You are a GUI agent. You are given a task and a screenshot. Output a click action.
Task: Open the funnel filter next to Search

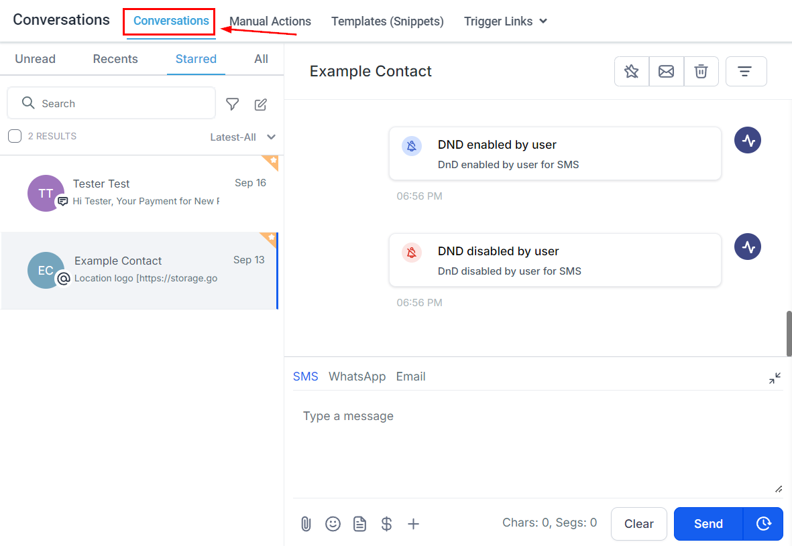coord(232,104)
